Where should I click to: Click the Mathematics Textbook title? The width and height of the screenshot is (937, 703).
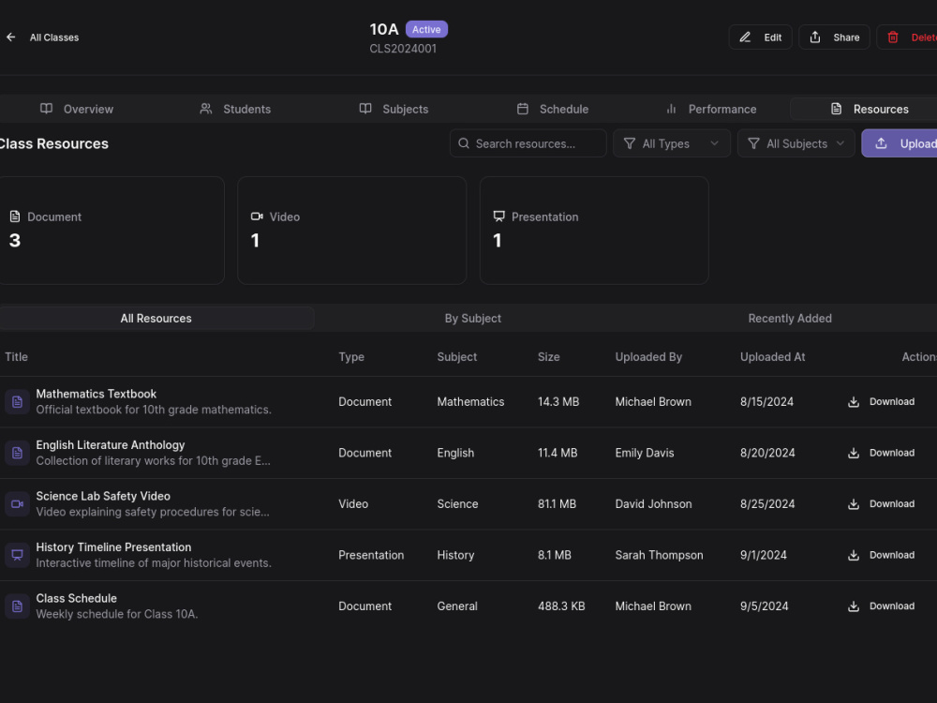tap(97, 394)
